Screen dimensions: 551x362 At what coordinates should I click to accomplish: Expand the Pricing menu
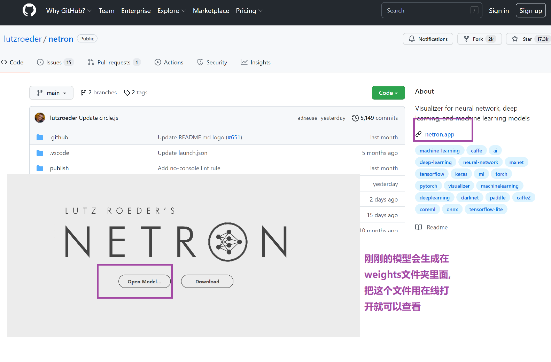(249, 10)
